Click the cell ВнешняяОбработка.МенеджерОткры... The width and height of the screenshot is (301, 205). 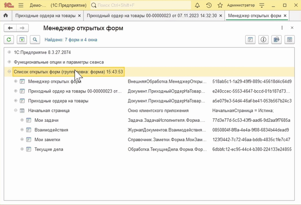click(167, 81)
